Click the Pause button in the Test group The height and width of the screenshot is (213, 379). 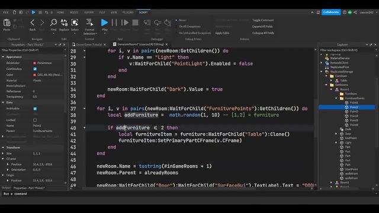(114, 22)
